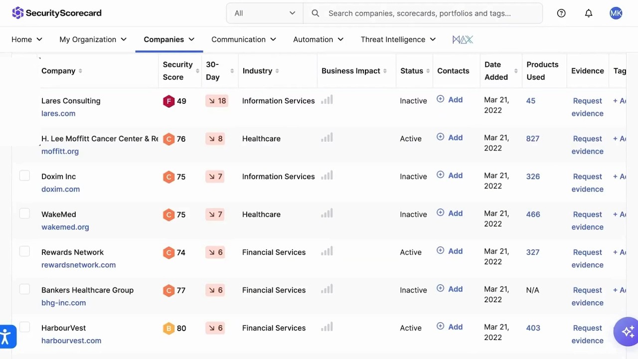
Task: Expand the Home menu
Action: click(x=27, y=39)
